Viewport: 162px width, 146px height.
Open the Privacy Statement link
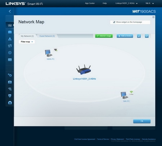pyautogui.click(x=117, y=139)
